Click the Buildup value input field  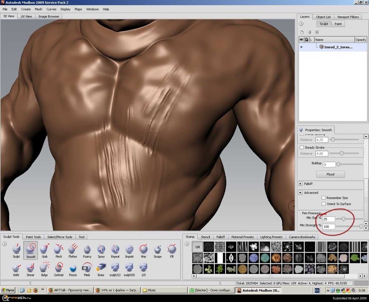(329, 165)
